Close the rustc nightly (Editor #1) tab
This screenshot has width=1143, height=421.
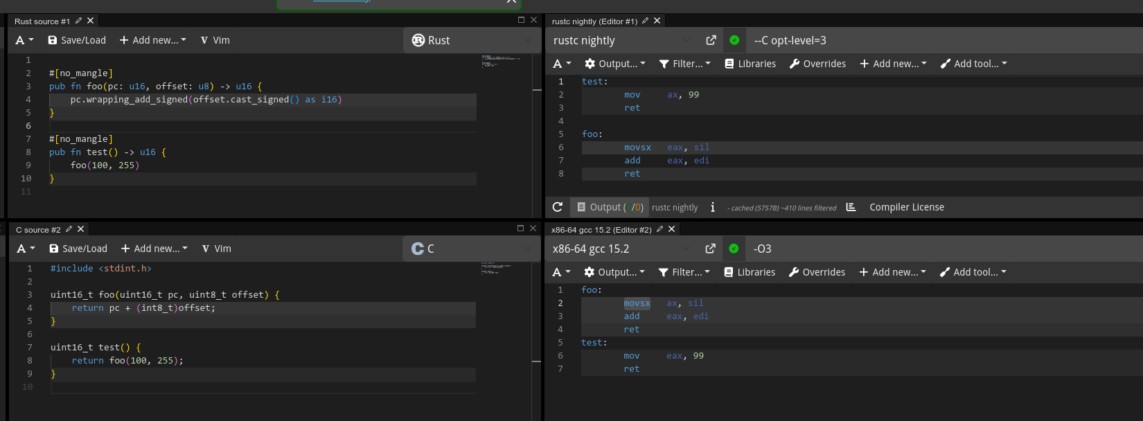pos(657,21)
